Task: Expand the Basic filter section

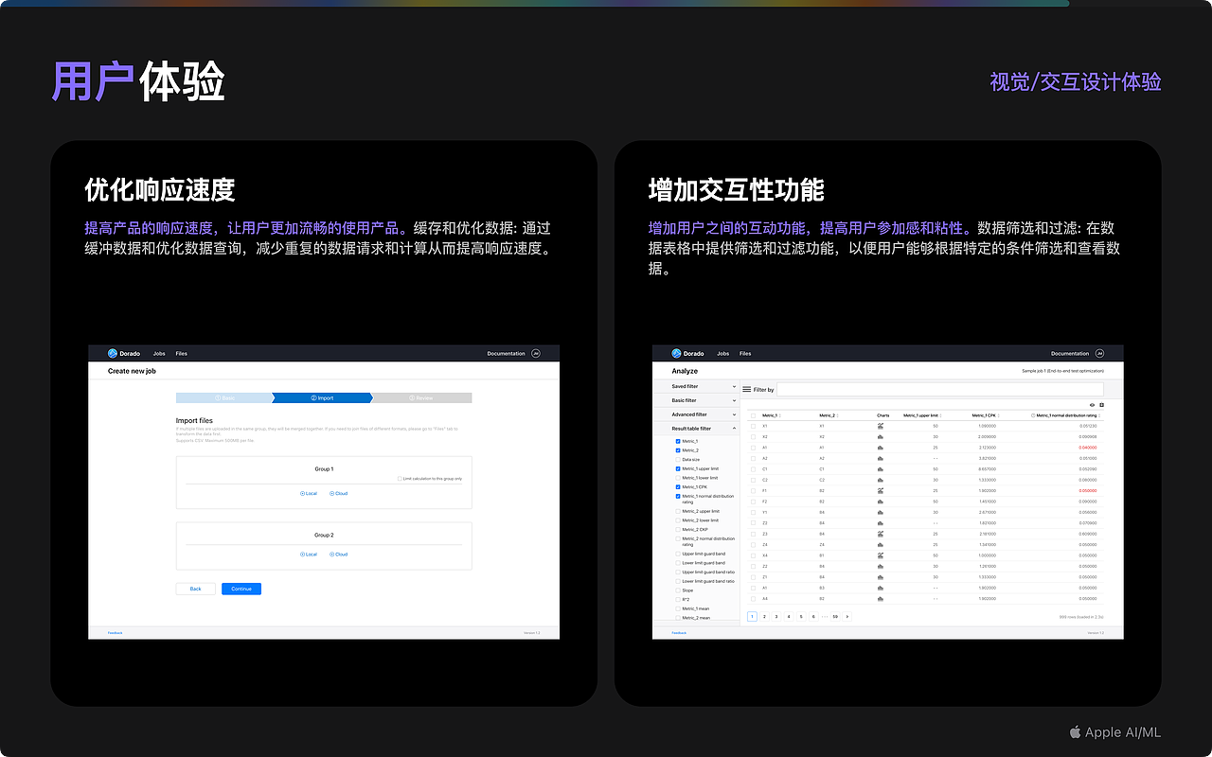Action: (696, 400)
